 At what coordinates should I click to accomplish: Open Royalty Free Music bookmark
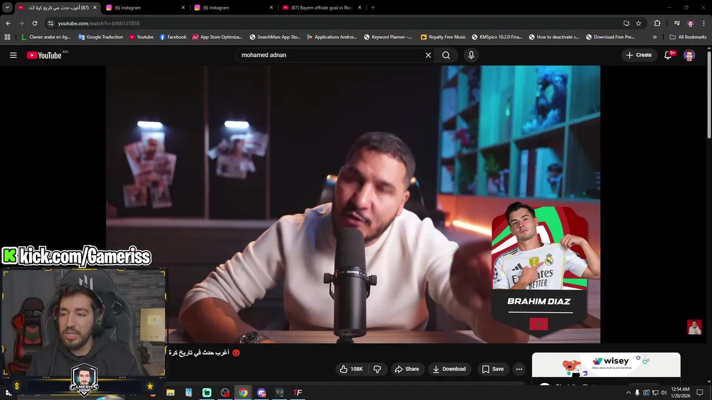point(443,37)
